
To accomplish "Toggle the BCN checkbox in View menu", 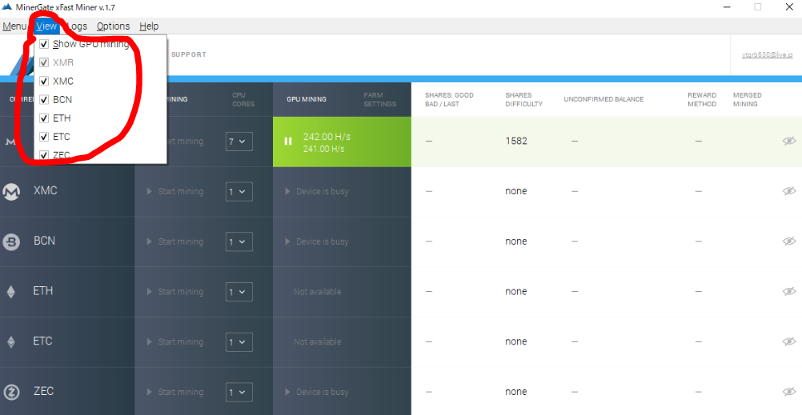I will tap(44, 99).
